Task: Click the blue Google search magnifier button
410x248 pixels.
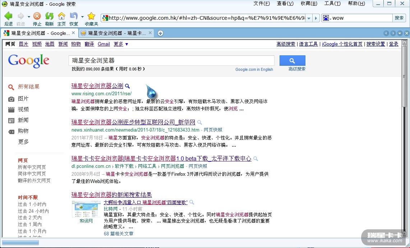Action: coord(292,60)
